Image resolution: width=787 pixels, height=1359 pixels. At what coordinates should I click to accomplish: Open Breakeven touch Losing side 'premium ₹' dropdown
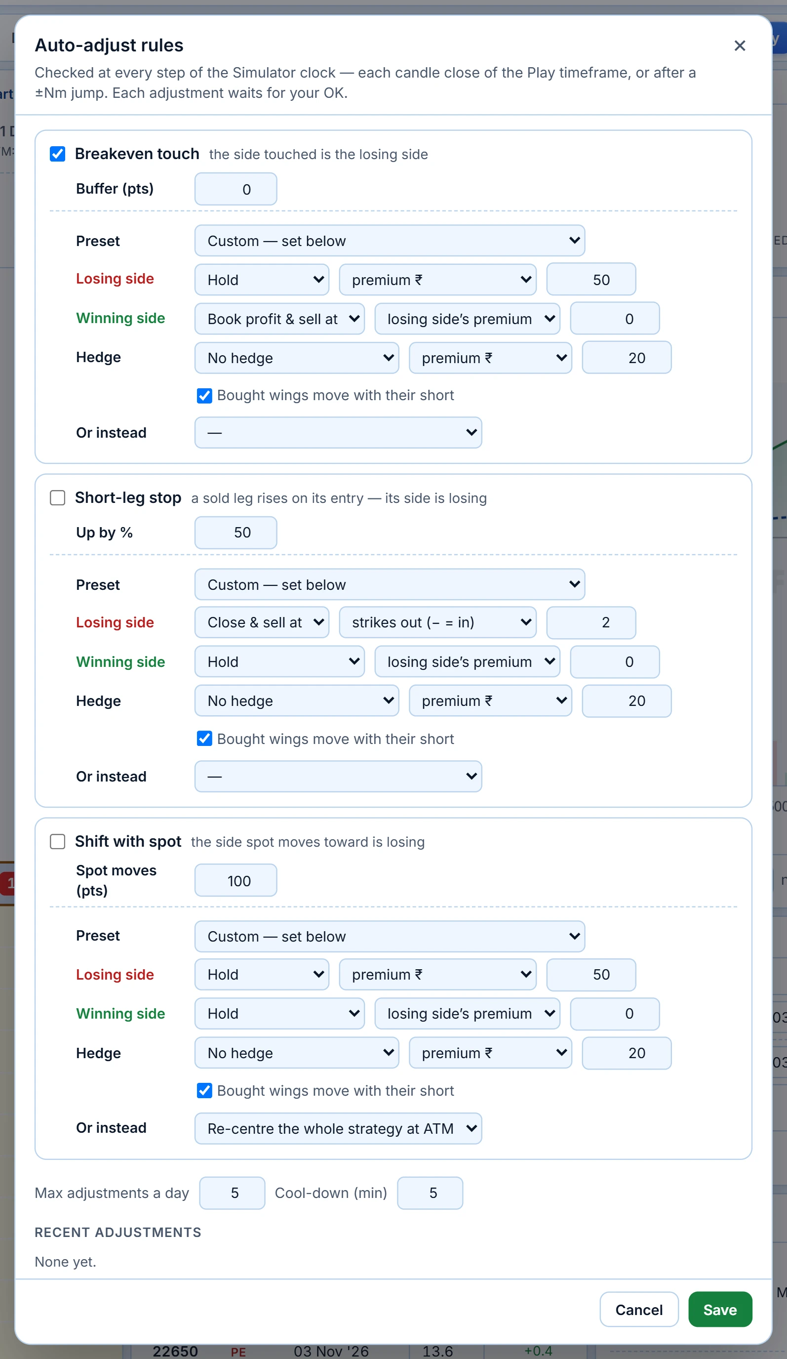437,280
